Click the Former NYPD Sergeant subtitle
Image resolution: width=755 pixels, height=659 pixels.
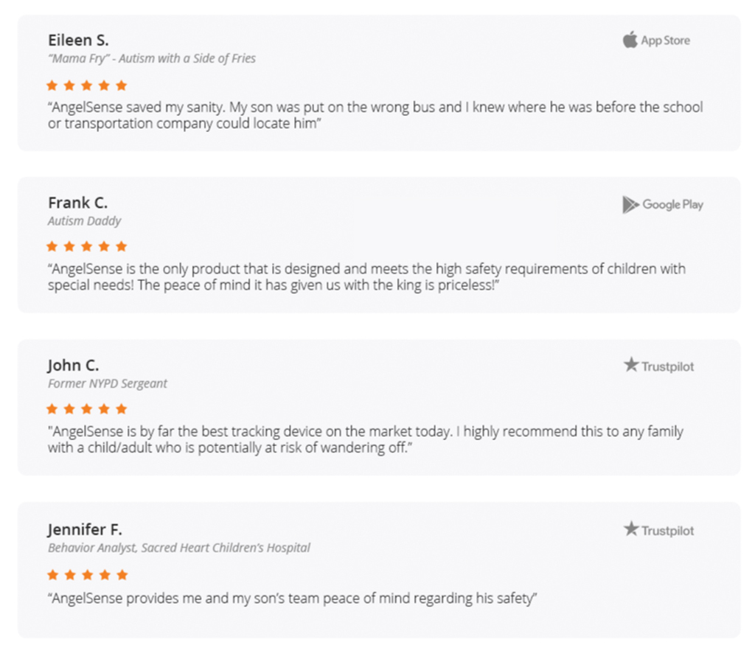[x=108, y=383]
